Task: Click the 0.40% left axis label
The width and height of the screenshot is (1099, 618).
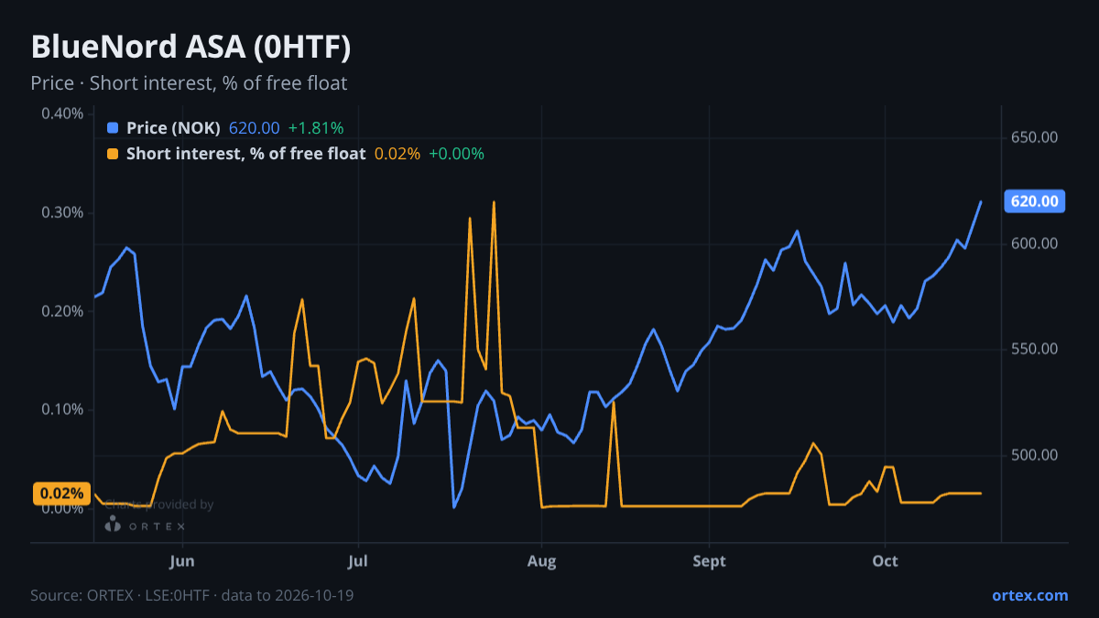Action: 62,114
